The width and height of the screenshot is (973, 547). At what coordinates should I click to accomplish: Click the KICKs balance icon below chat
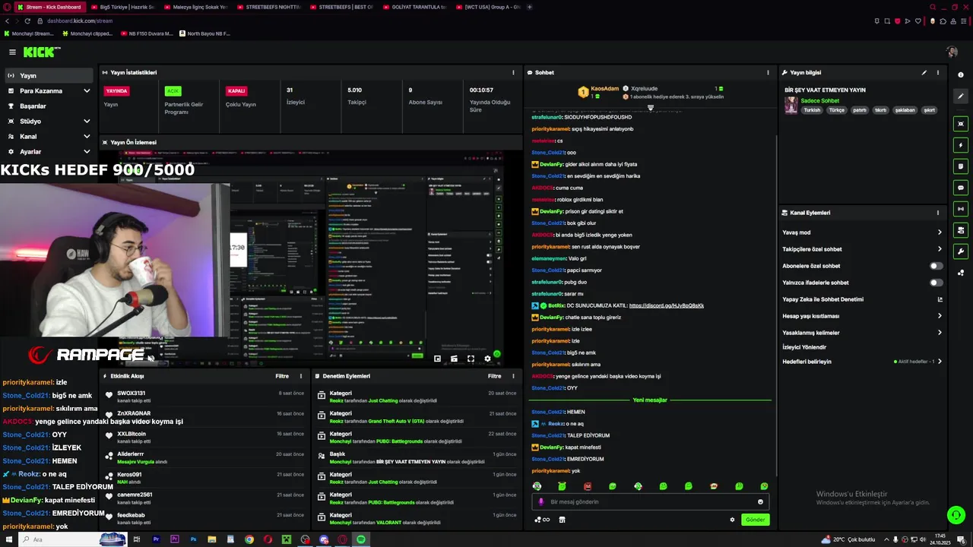tap(541, 520)
